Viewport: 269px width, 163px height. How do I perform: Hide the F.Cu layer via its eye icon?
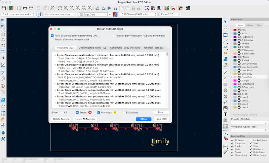tap(239, 30)
